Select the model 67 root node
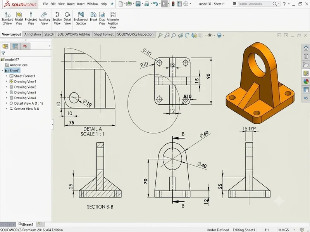The width and height of the screenshot is (310, 232). tap(10, 59)
